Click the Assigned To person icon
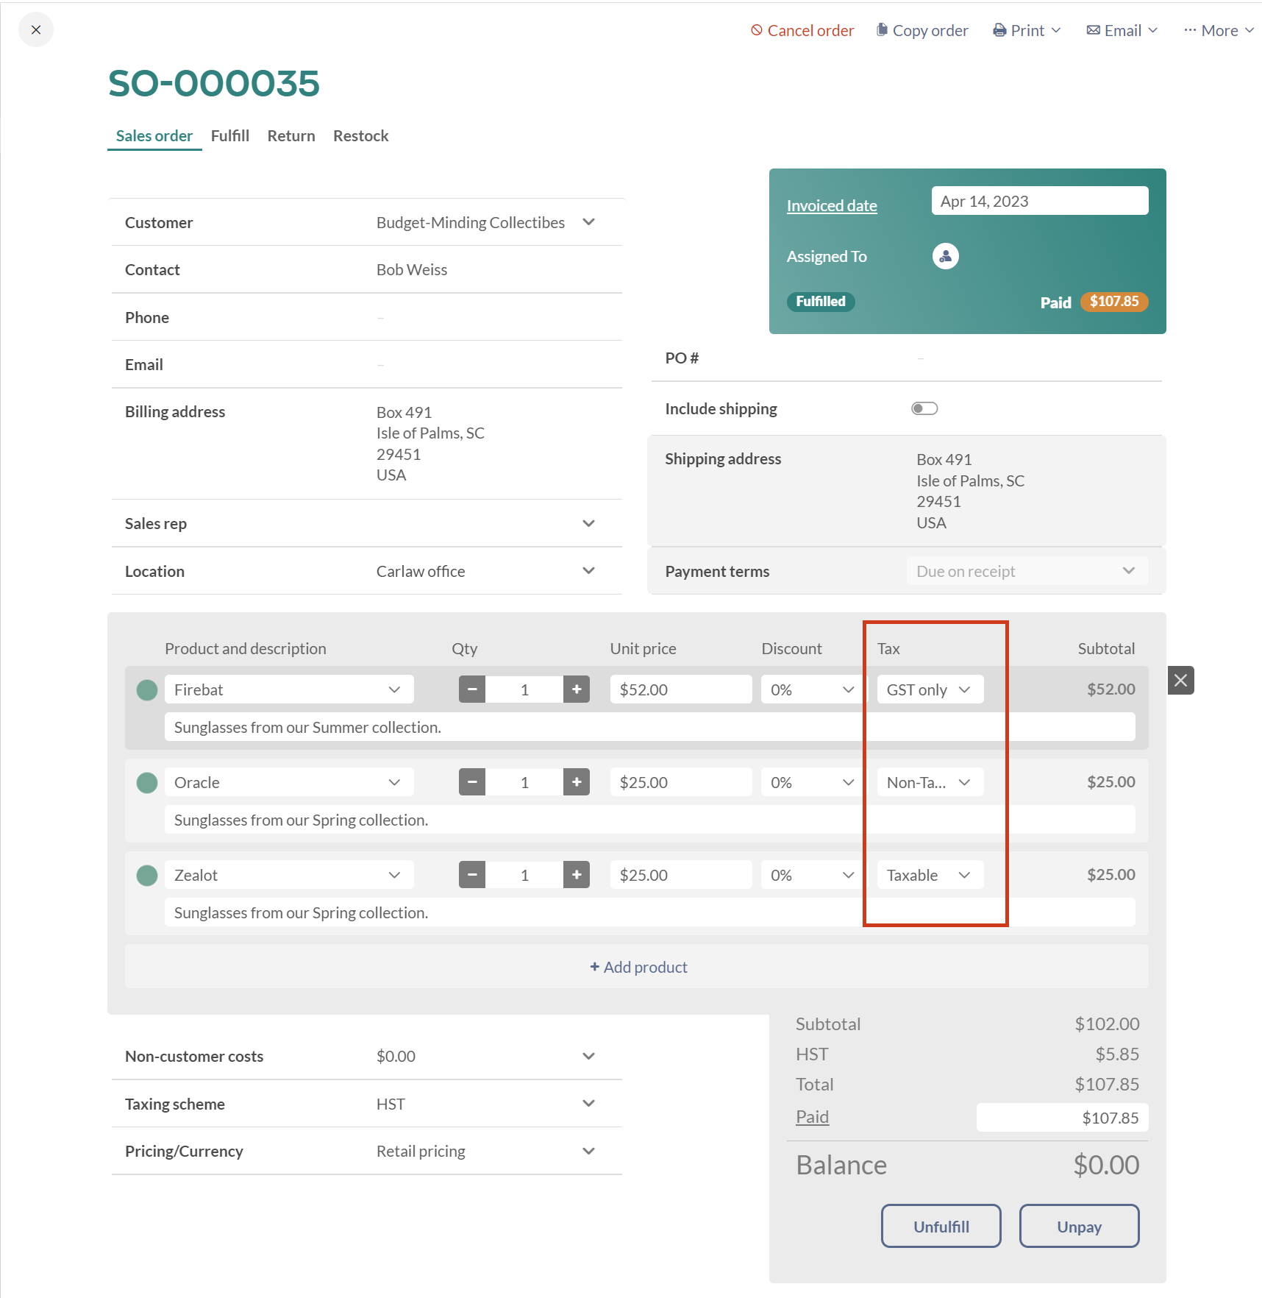 point(945,255)
